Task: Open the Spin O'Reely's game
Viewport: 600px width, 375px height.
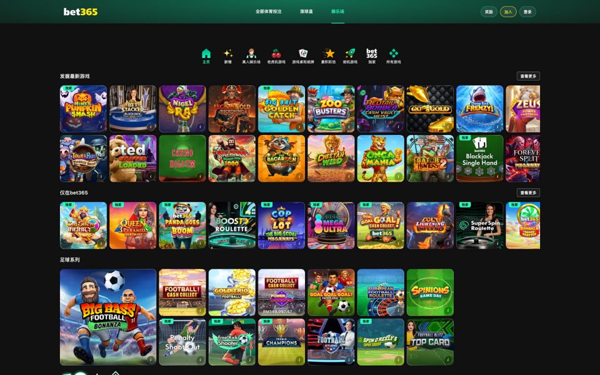Action: [x=381, y=342]
